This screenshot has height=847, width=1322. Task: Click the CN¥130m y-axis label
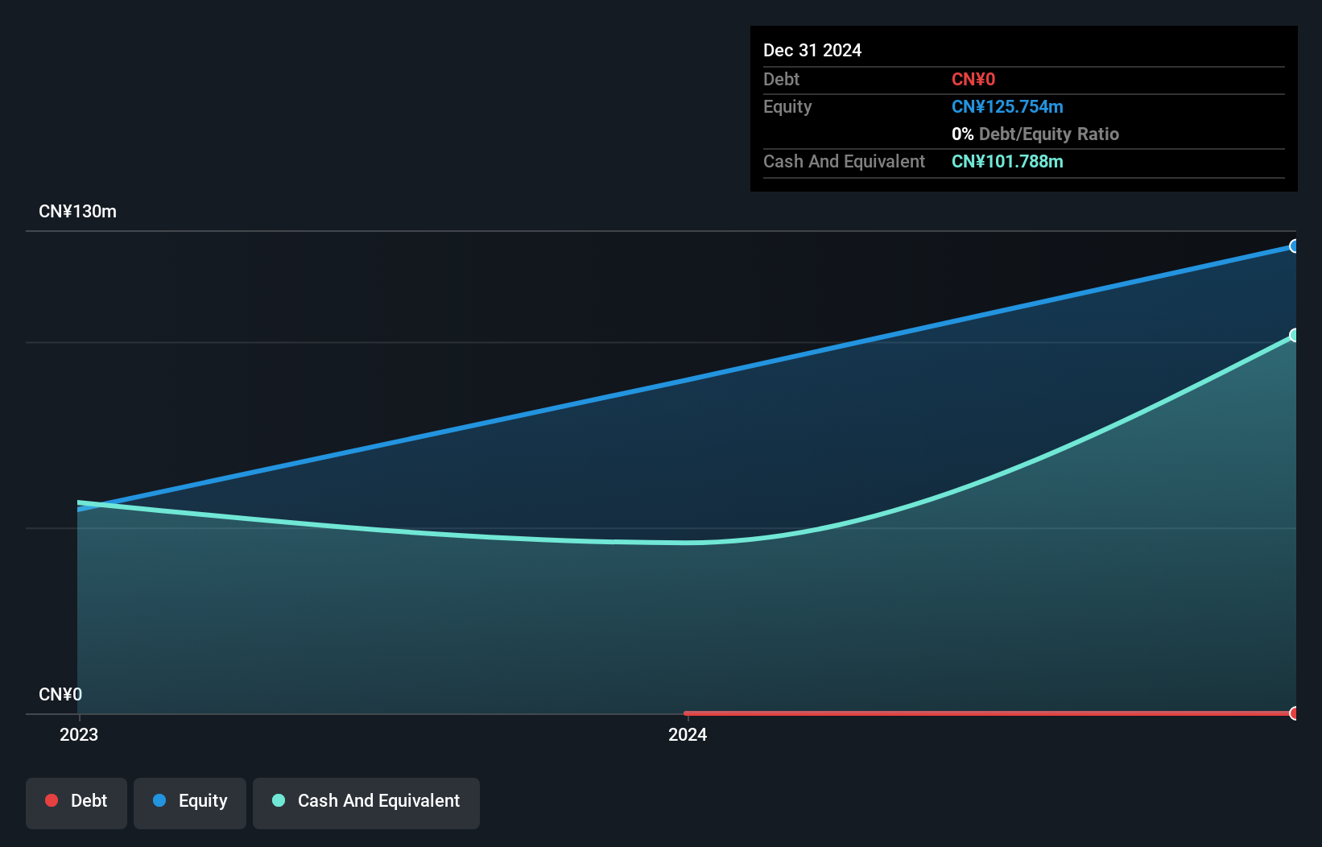[77, 212]
